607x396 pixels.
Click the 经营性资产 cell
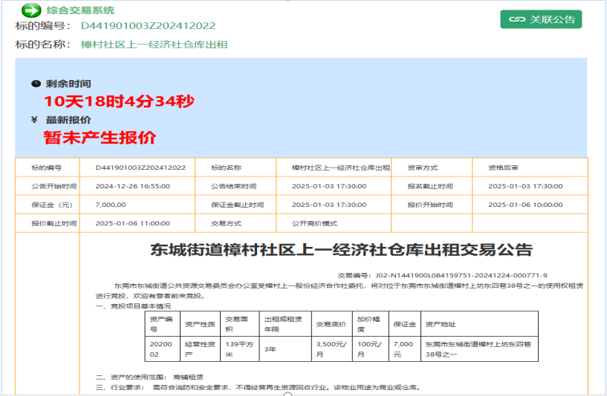(x=200, y=349)
